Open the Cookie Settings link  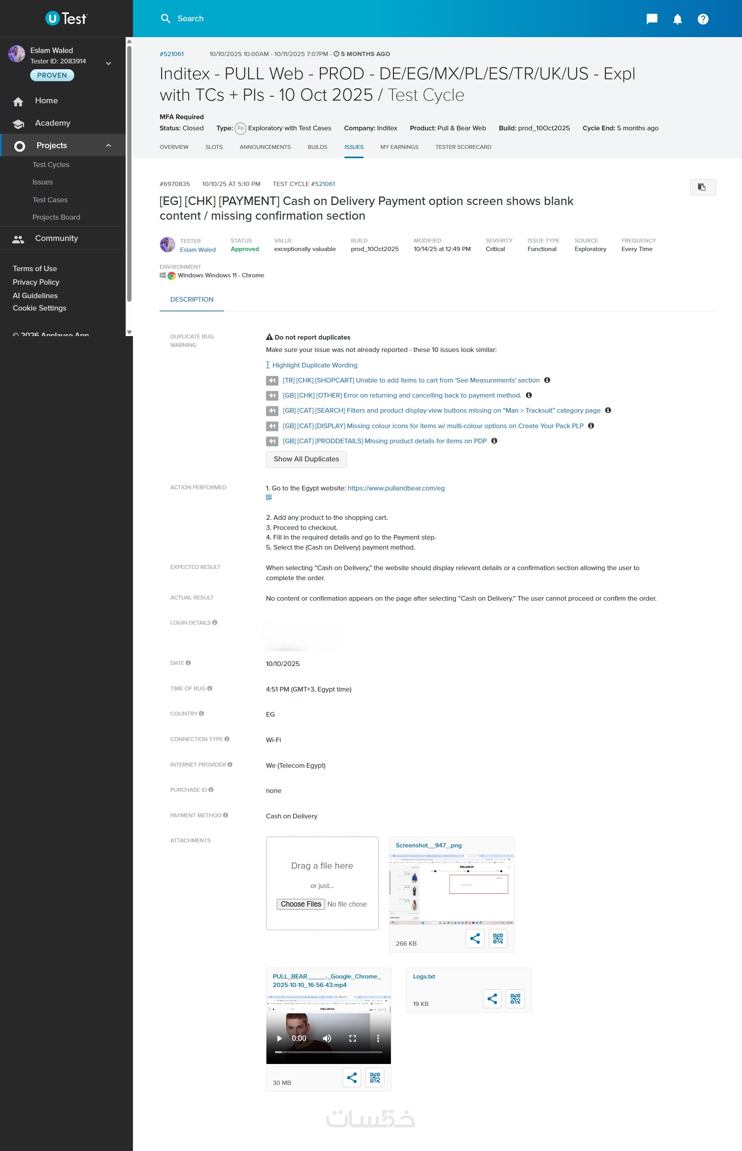click(x=39, y=308)
